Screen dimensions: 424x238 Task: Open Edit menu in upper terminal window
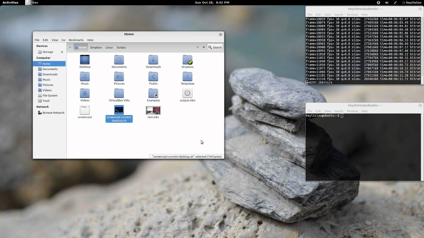(318, 15)
